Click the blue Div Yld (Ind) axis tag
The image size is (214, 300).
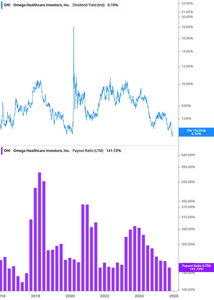[x=196, y=132]
